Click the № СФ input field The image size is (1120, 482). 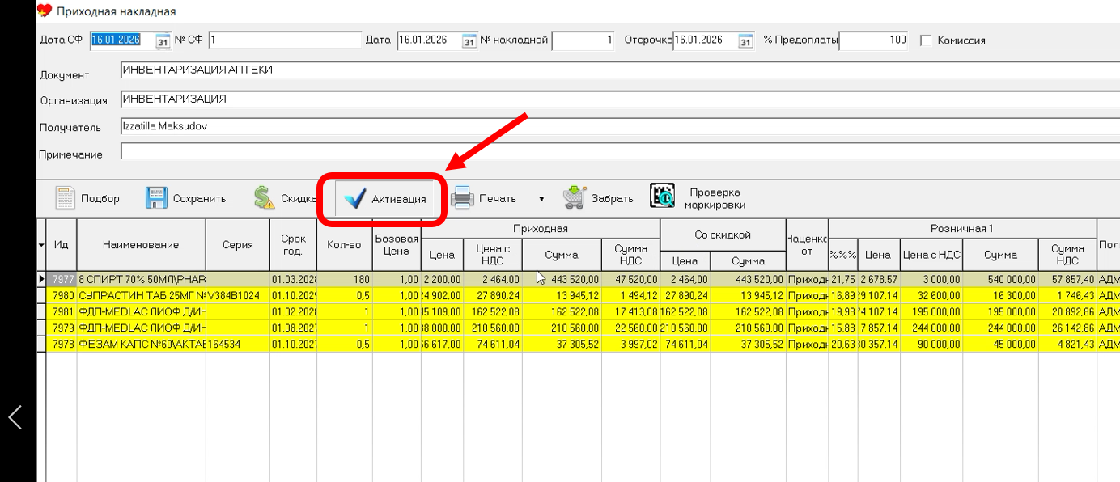pos(284,40)
